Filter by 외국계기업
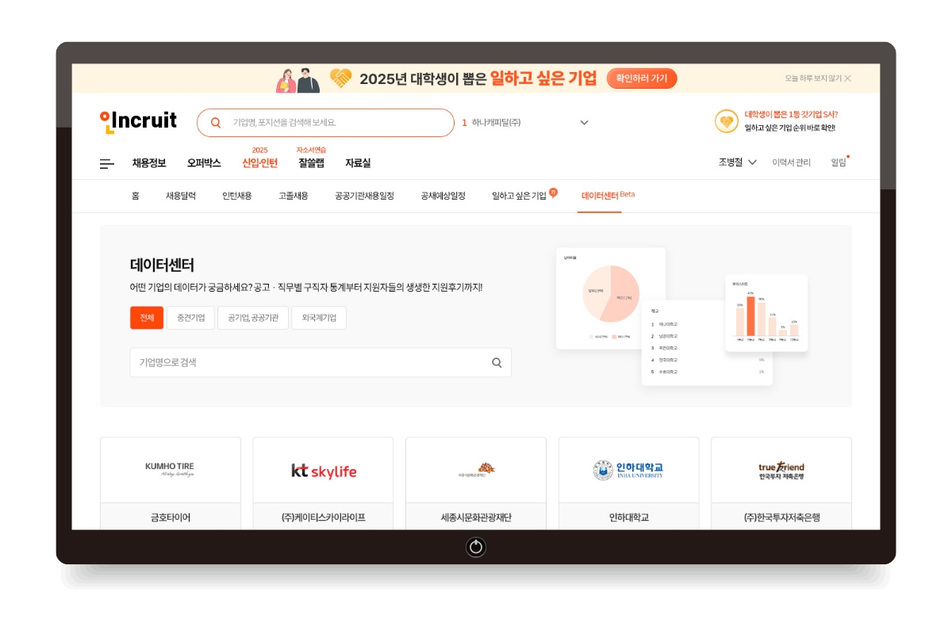Screen dimensions: 952x634 click(319, 318)
